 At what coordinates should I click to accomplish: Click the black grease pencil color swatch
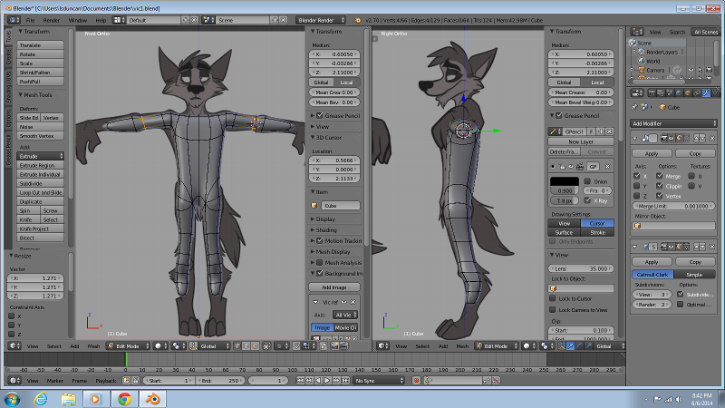tap(563, 181)
